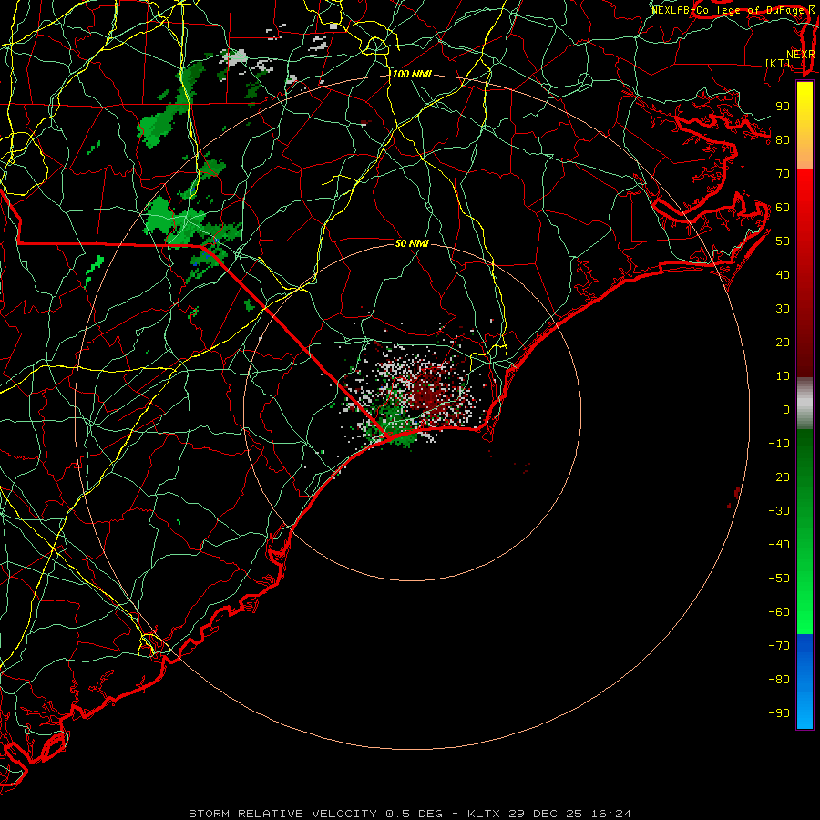The height and width of the screenshot is (820, 820).
Task: Click the positive "90" scale value
Action: click(783, 107)
